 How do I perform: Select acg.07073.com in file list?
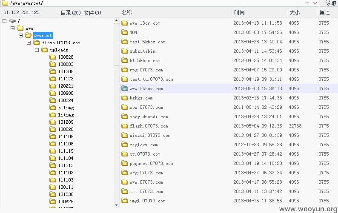(x=146, y=173)
